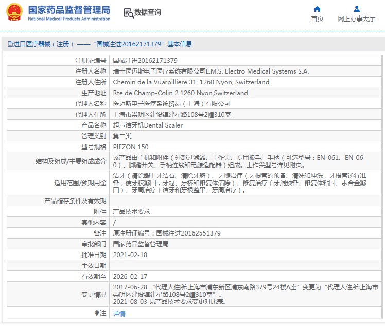This screenshot has height=326, width=385.
Task: Click the 代理人名称 row label
Action: 91,103
